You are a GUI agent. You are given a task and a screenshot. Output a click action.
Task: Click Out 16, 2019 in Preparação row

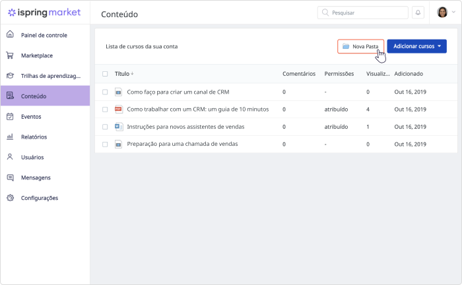point(410,144)
